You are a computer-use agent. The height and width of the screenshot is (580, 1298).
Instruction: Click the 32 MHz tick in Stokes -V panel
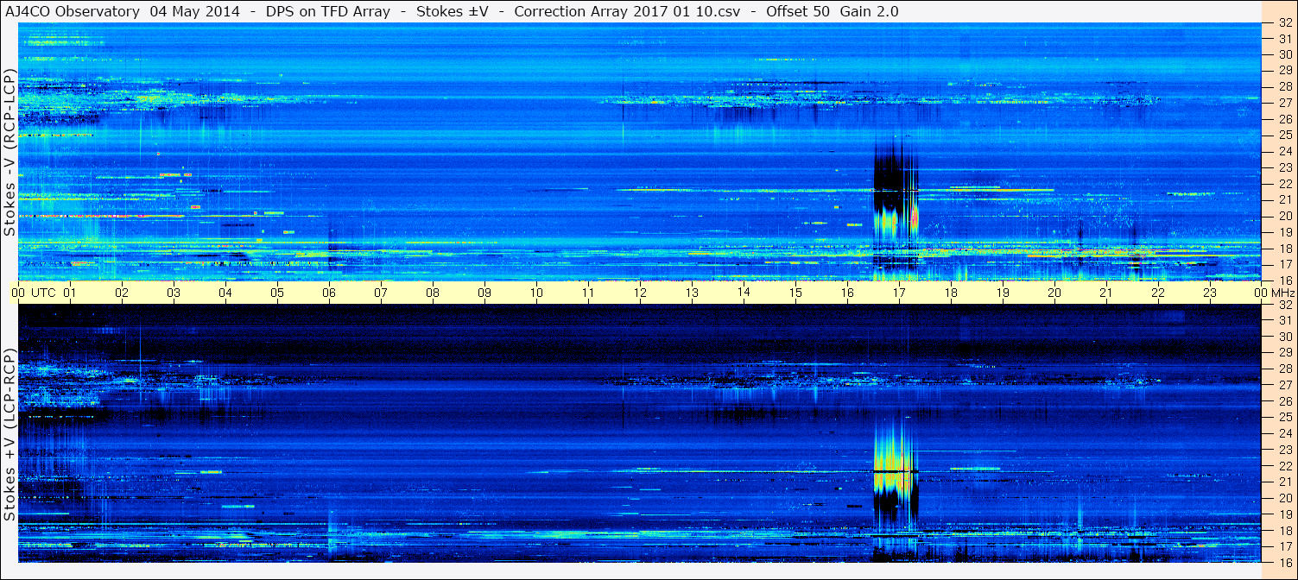(1284, 22)
